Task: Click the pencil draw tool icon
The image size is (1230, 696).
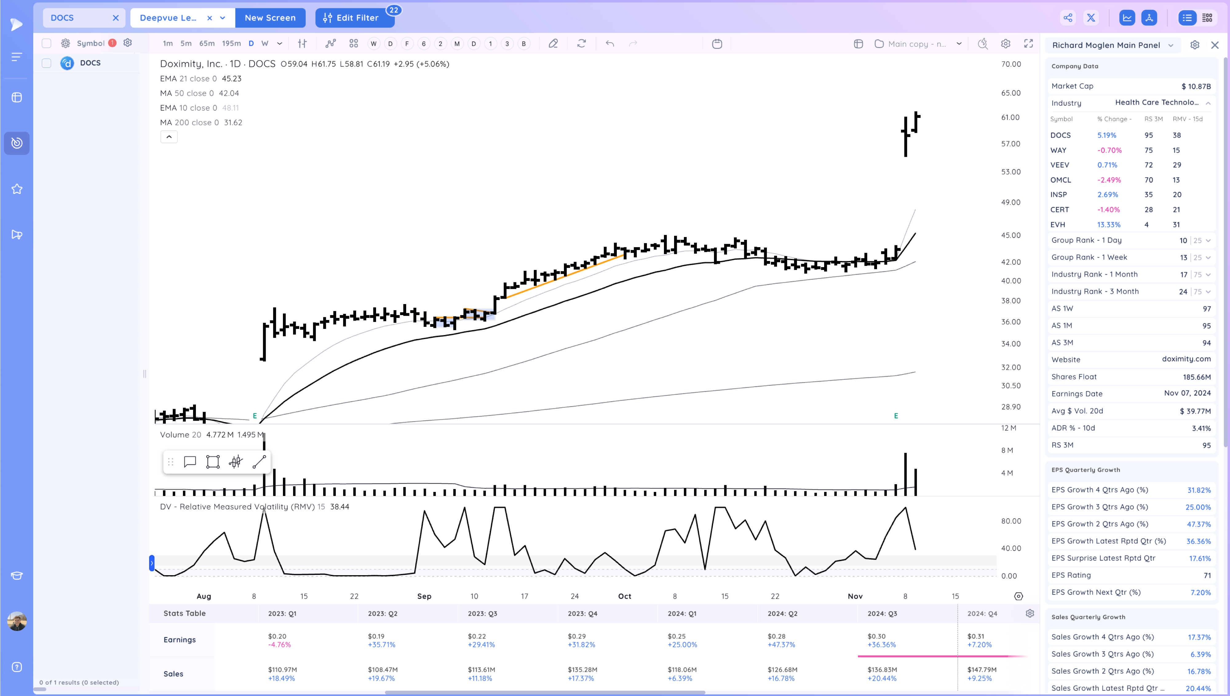Action: [x=553, y=44]
